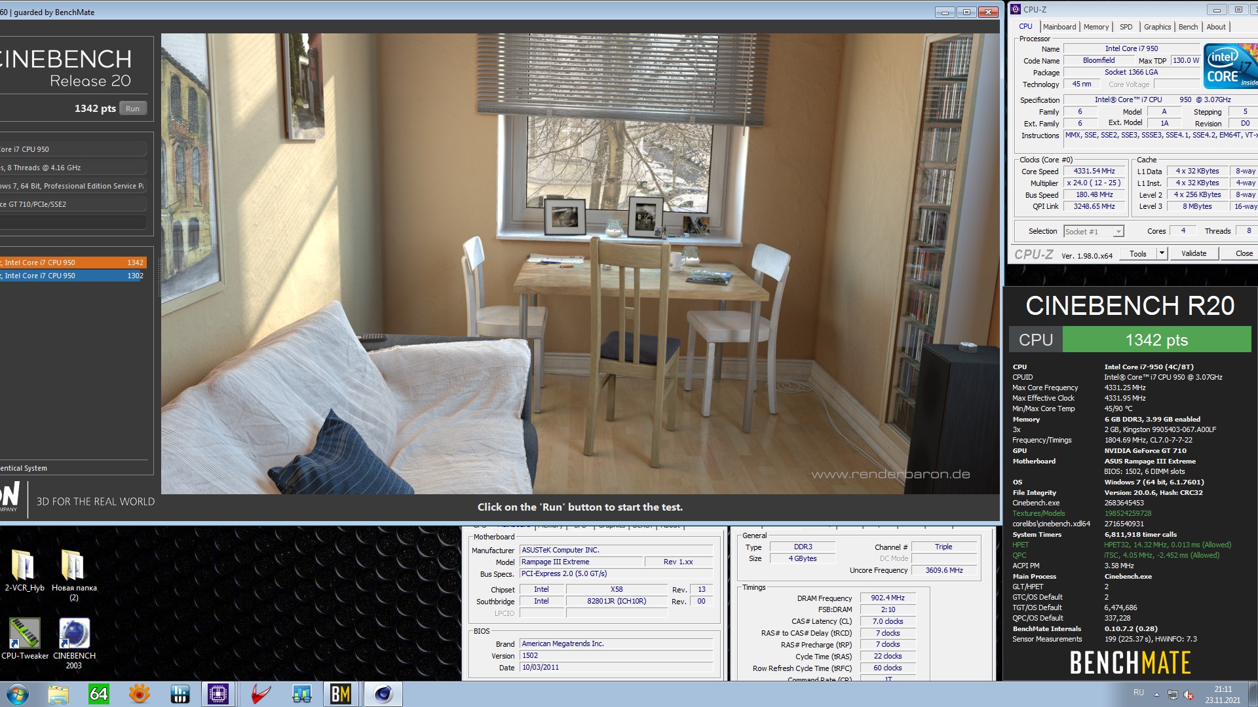Open the About tab in CPU-Z
Screen dimensions: 1258x707
pos(1216,27)
